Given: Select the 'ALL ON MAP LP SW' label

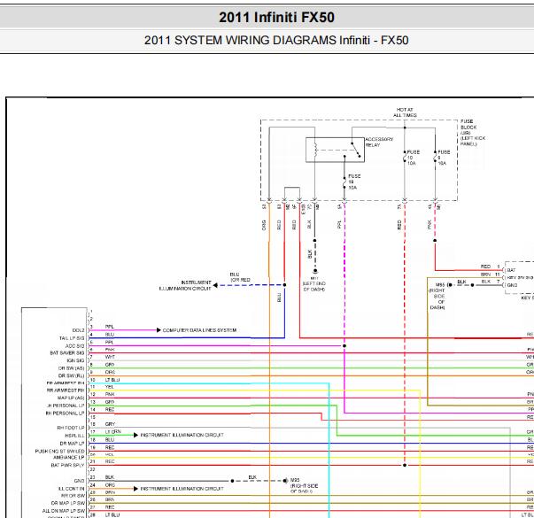Looking at the screenshot, I should (x=64, y=511).
